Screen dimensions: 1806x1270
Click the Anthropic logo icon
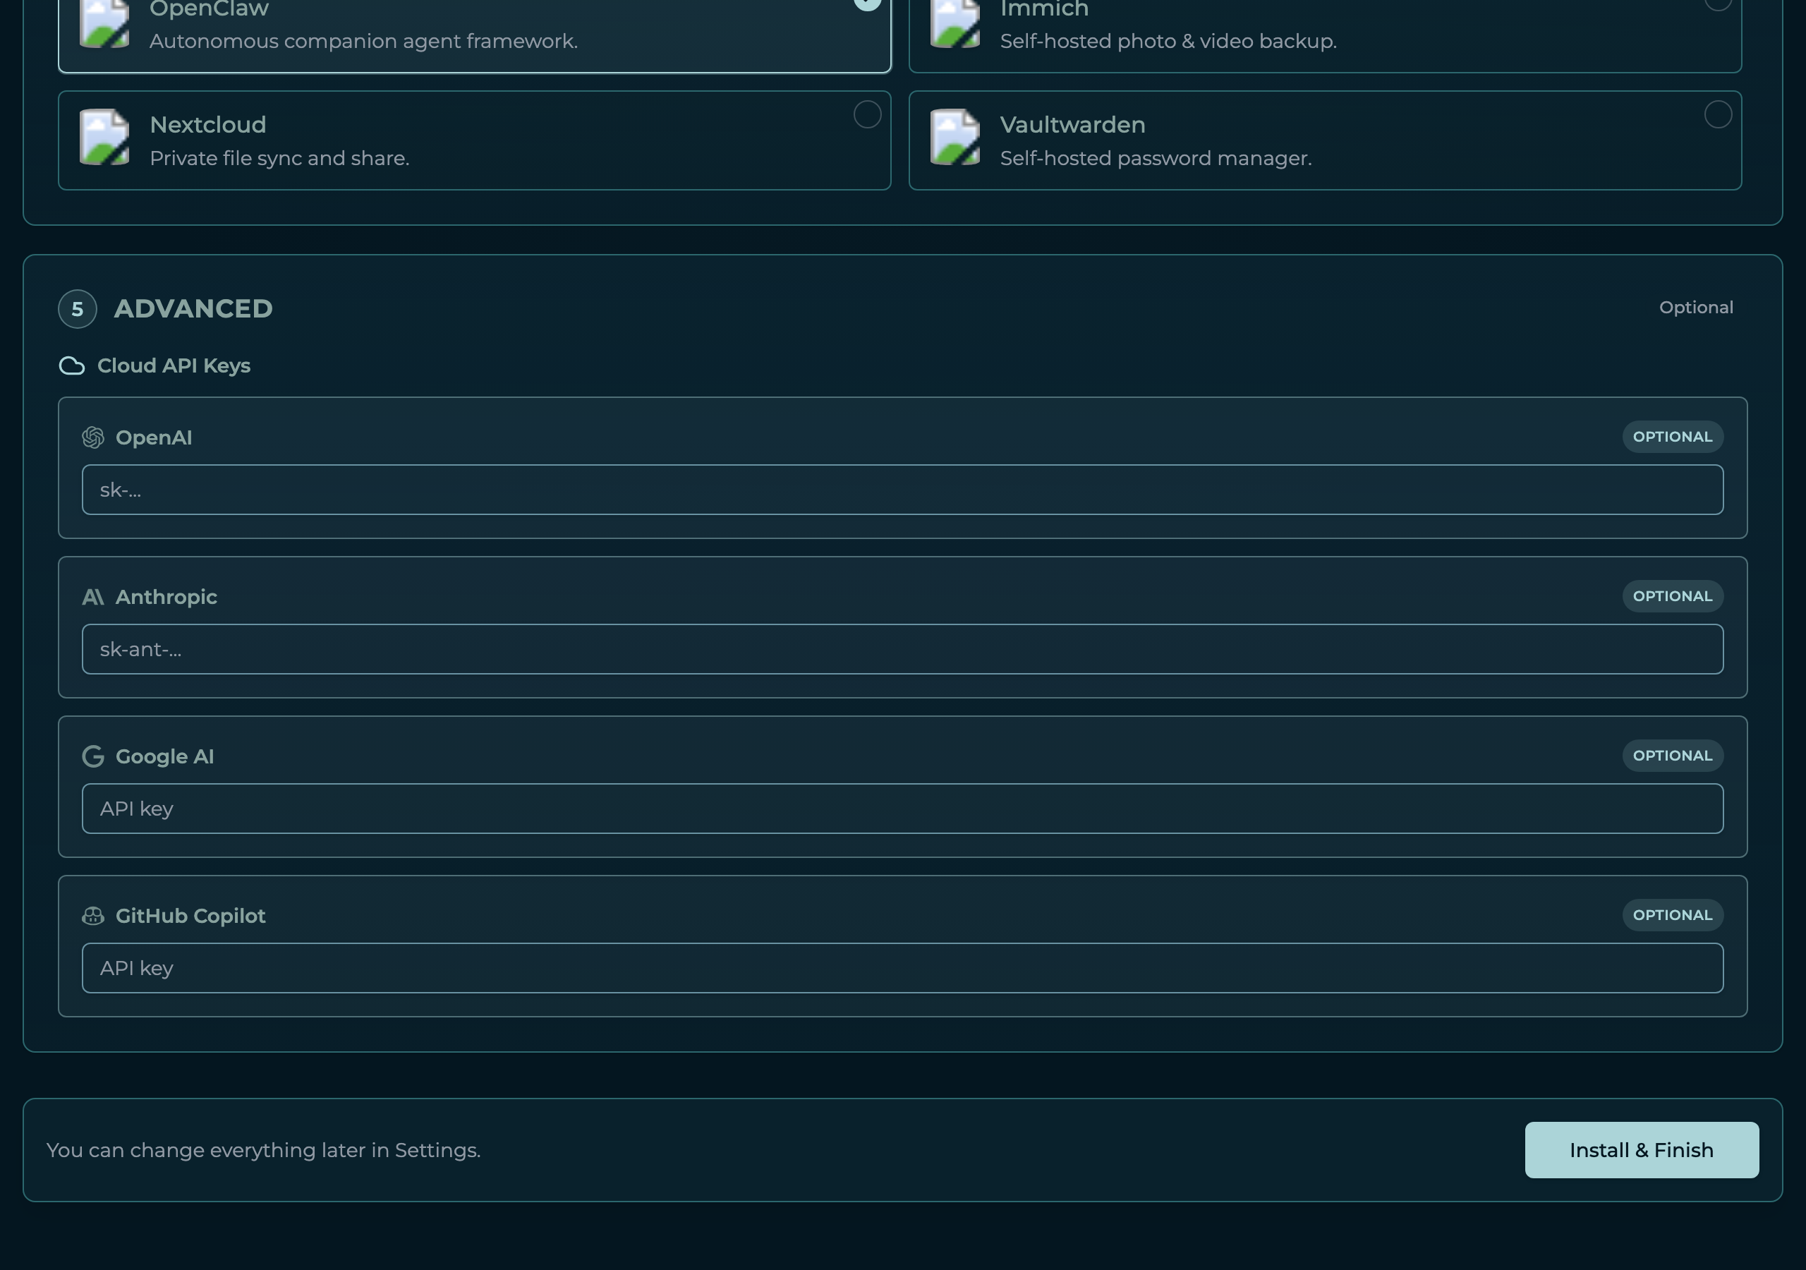pos(93,597)
